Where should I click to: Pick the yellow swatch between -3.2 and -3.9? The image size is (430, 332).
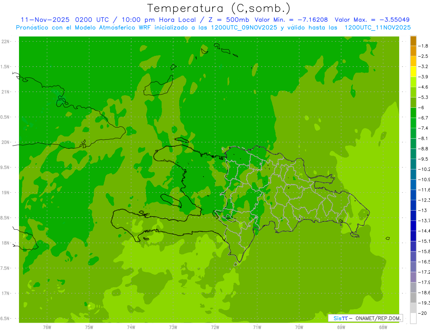coord(413,72)
